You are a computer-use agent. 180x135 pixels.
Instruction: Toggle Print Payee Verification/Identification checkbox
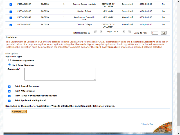point(9,96)
